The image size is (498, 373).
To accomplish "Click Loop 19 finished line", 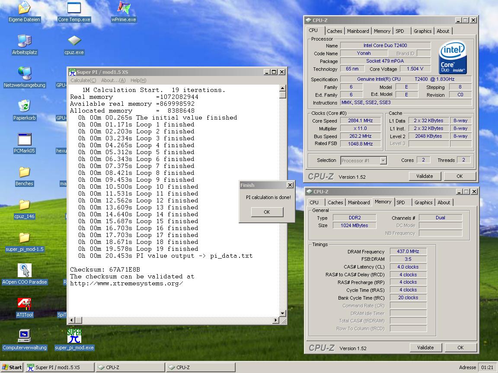I will coord(138,249).
